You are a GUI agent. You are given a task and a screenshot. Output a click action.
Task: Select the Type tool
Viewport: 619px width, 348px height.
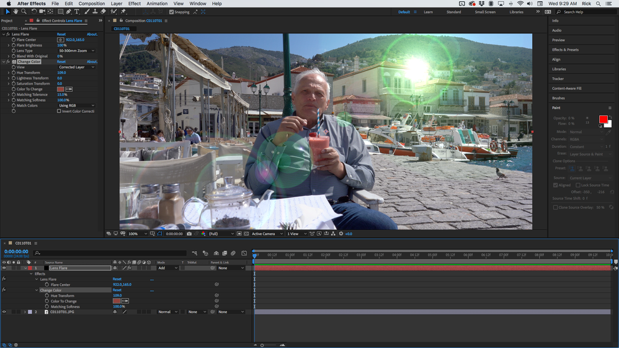pyautogui.click(x=76, y=12)
